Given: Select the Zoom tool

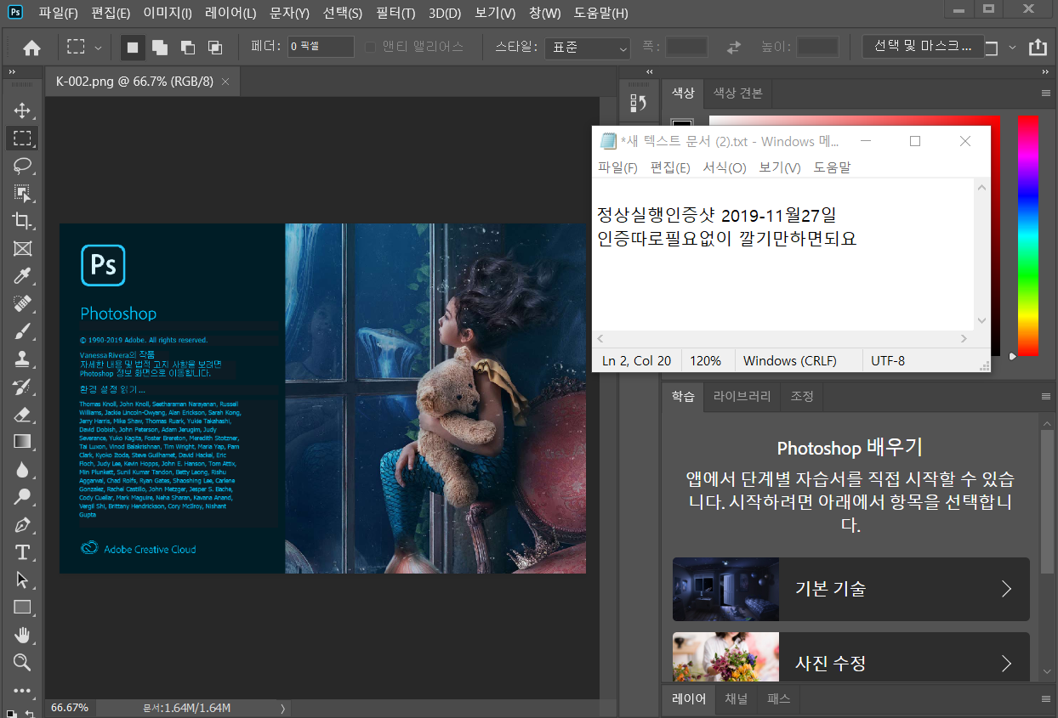Looking at the screenshot, I should coord(22,663).
